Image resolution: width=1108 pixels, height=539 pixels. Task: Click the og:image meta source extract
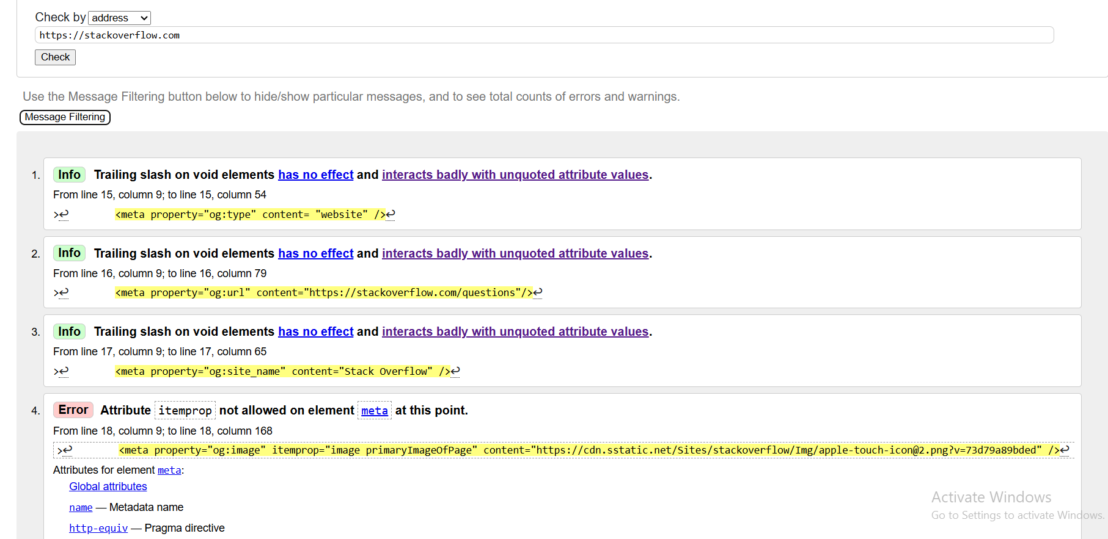click(x=589, y=450)
